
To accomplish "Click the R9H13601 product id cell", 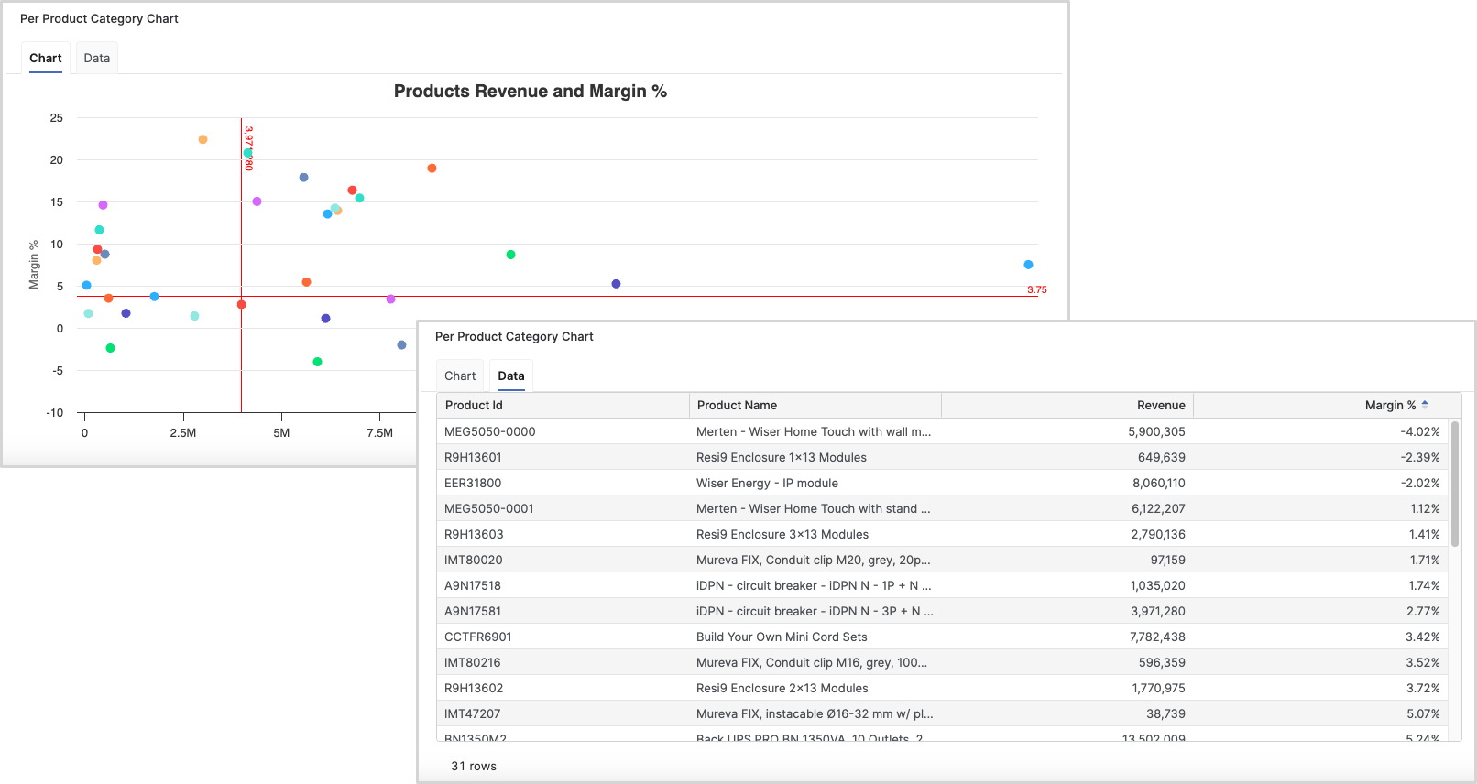I will [x=474, y=457].
